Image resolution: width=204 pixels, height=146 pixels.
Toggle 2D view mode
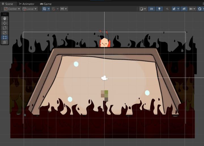tap(151, 9)
